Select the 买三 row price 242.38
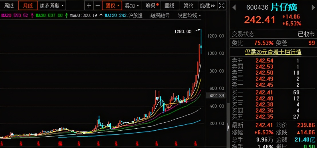 pyautogui.click(x=264, y=104)
